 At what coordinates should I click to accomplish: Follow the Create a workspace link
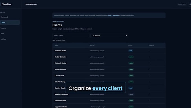(113, 16)
